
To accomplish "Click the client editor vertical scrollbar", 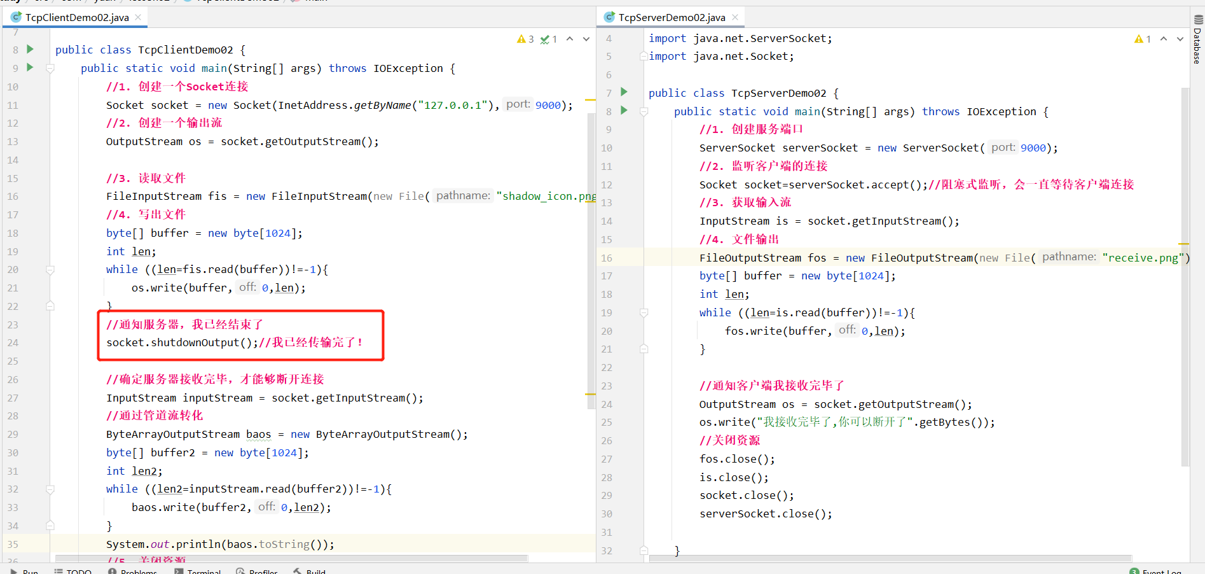I will pos(591,261).
